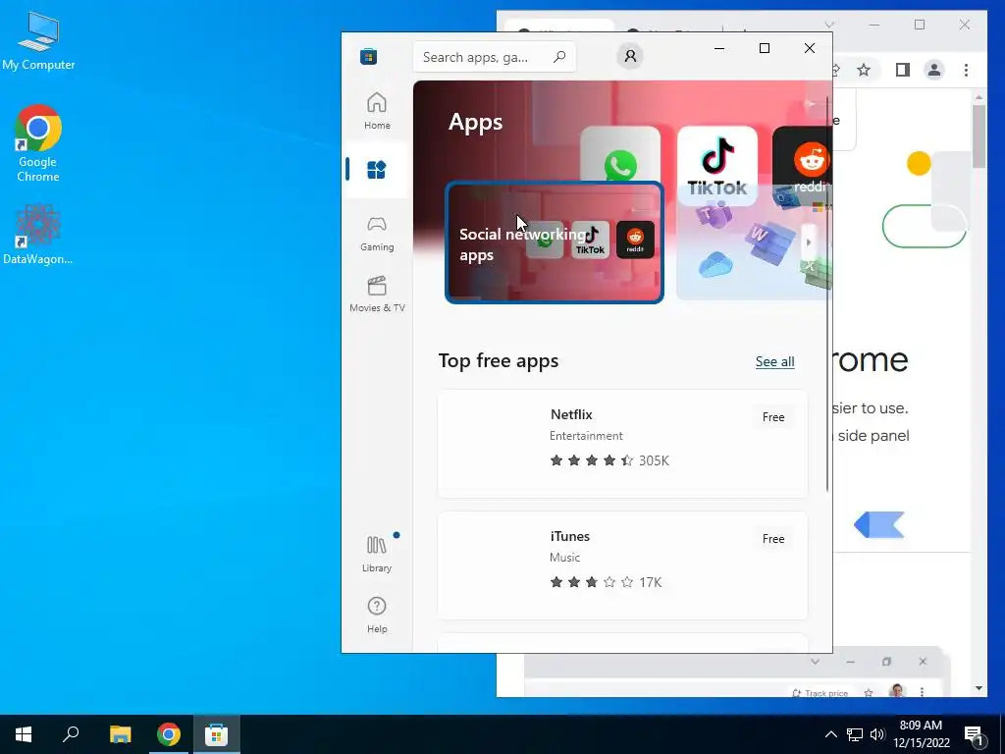This screenshot has width=1005, height=754.
Task: Click the Chrome page vertical scrollbar
Action: [979, 135]
